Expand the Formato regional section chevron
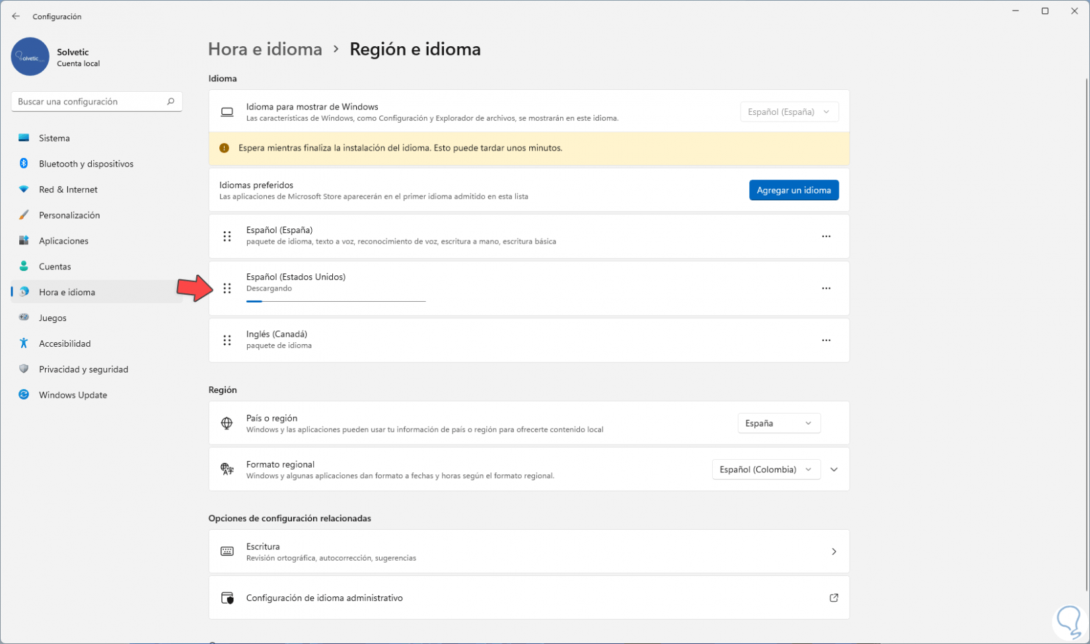 click(x=834, y=470)
